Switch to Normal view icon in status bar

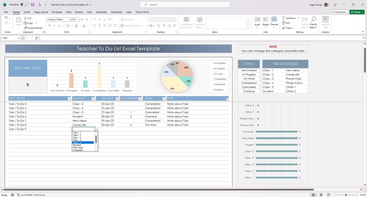pos(313,195)
